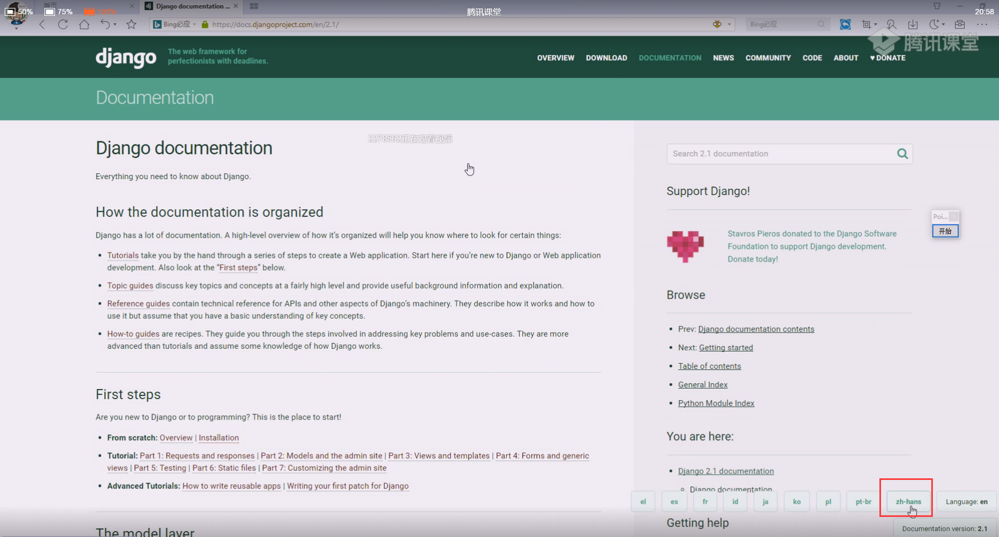Open the OVERVIEW nav item

point(556,58)
